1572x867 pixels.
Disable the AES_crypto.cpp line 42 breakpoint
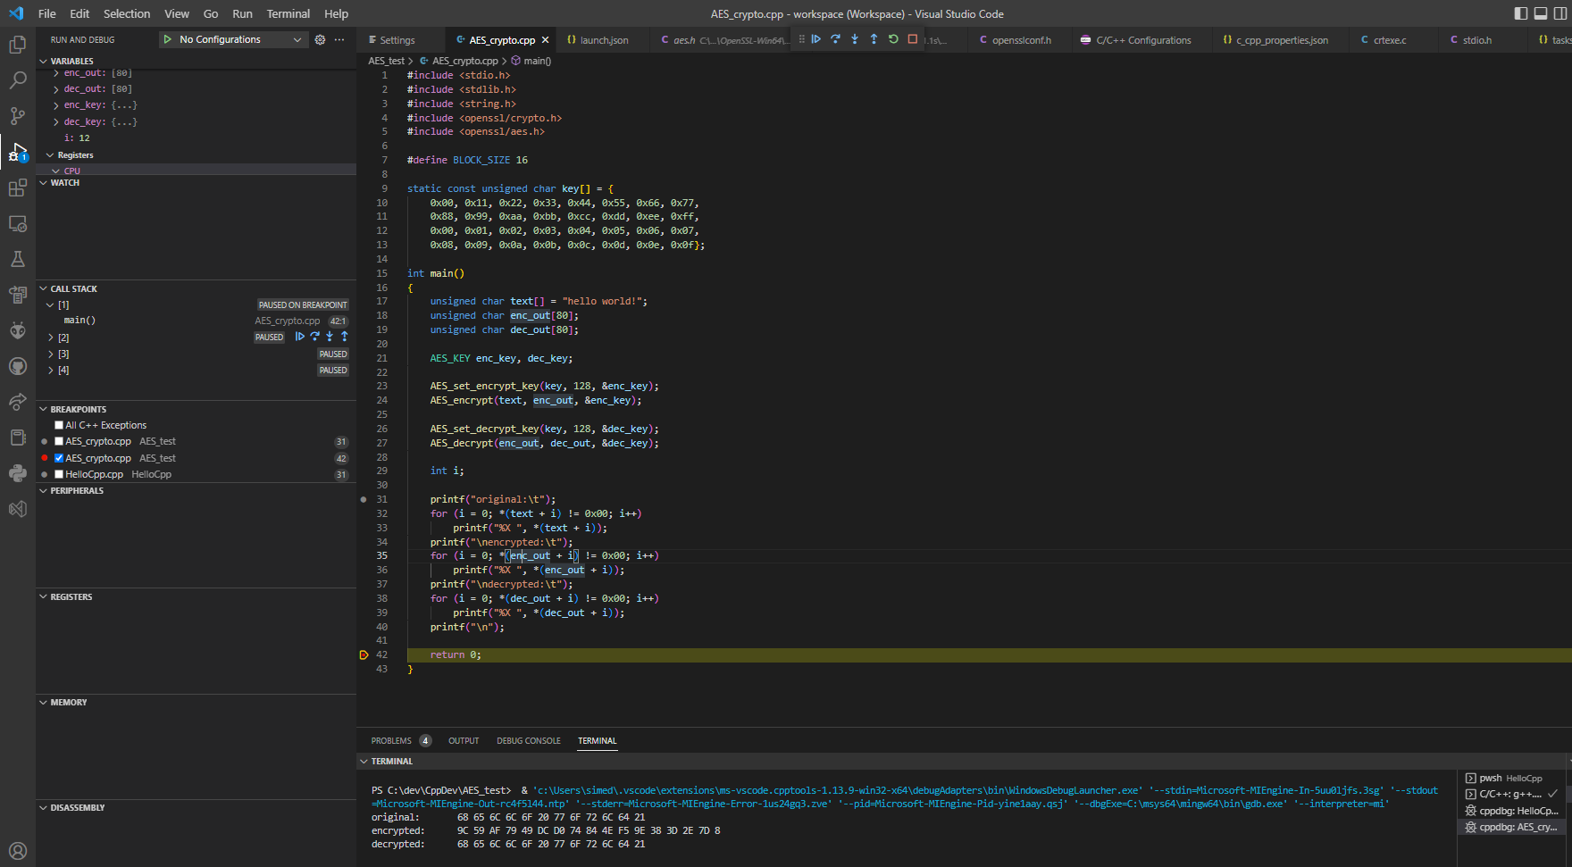click(x=59, y=458)
